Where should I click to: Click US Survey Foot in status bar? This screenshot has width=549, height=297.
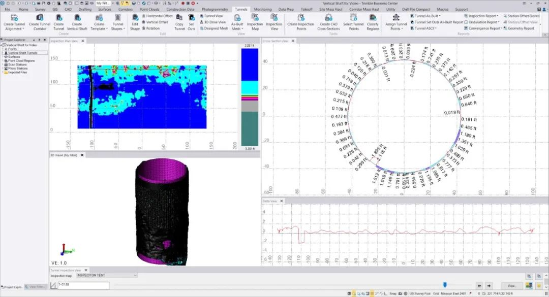click(420, 294)
